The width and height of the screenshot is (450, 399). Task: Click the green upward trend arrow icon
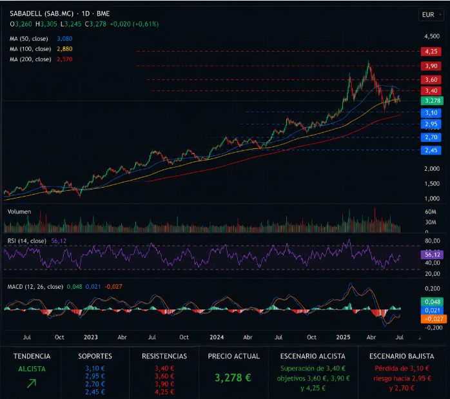tap(32, 384)
